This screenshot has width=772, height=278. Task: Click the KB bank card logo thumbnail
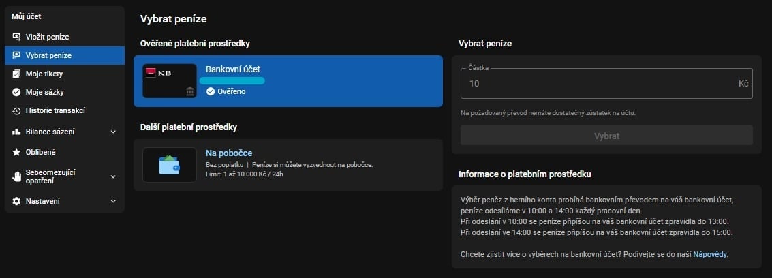pos(170,80)
